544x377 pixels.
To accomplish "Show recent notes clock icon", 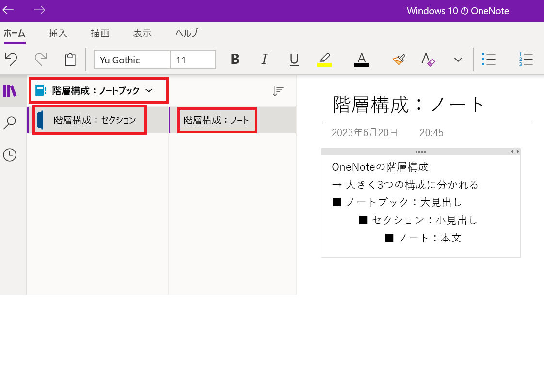I will (x=10, y=155).
